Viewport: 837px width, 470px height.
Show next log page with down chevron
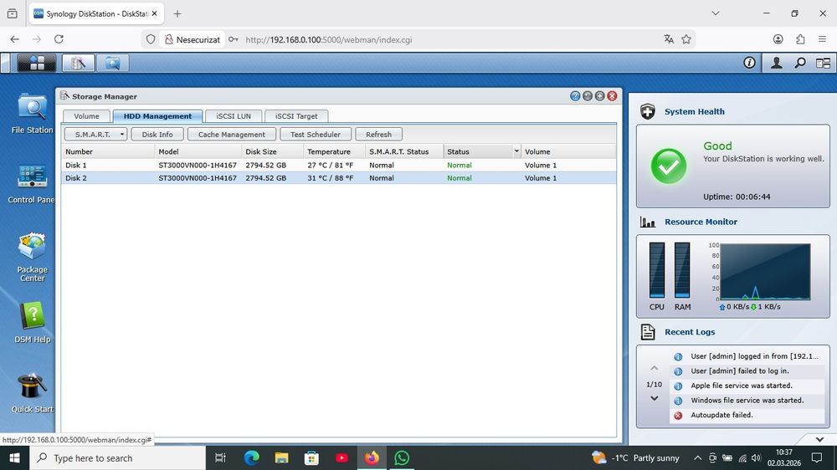(x=654, y=399)
